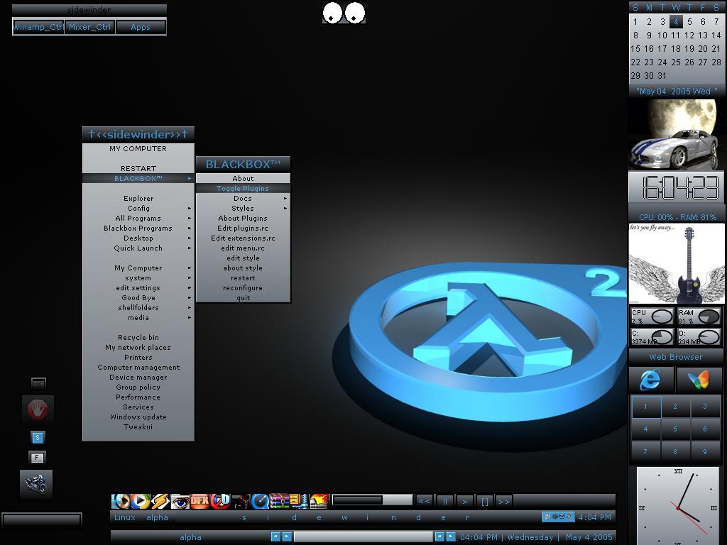
Task: Click the guitar with wings thumbnail
Action: [x=677, y=264]
